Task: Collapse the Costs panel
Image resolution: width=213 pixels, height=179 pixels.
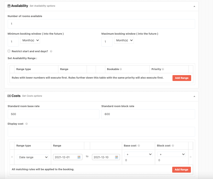Action: coord(194,96)
